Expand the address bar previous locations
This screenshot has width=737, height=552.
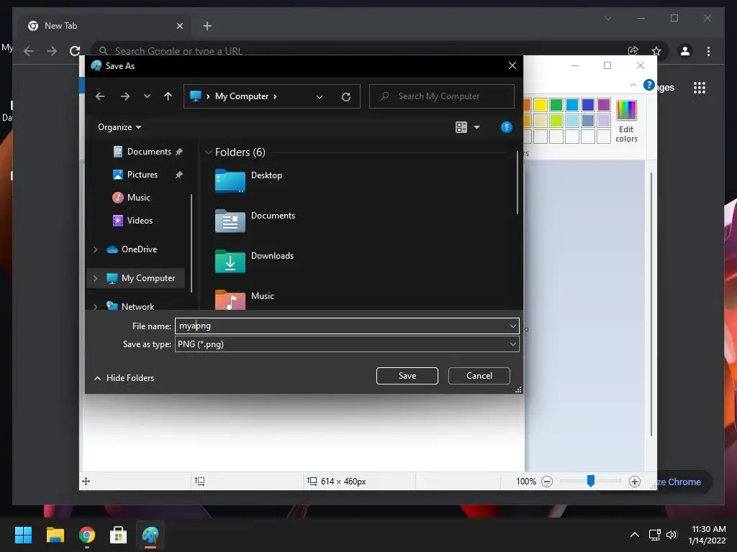point(320,97)
